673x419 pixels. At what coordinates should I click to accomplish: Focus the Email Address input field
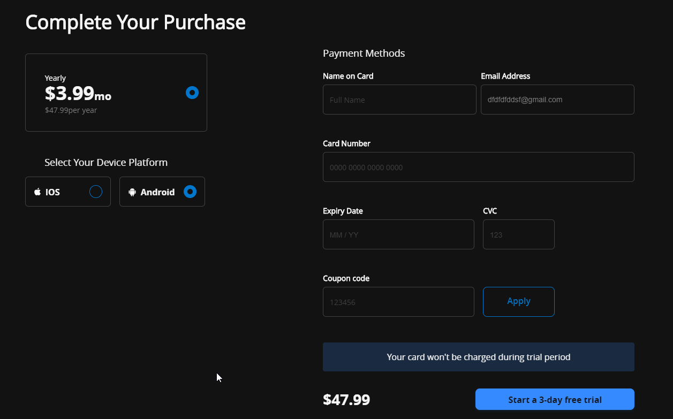557,100
